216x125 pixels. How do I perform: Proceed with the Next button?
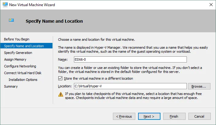click(149, 116)
